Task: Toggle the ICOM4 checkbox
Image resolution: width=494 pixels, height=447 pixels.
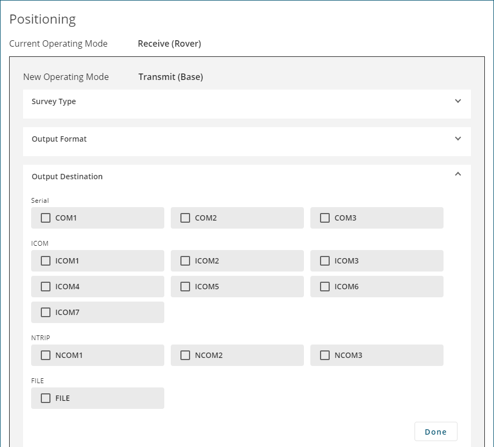Action: (46, 287)
